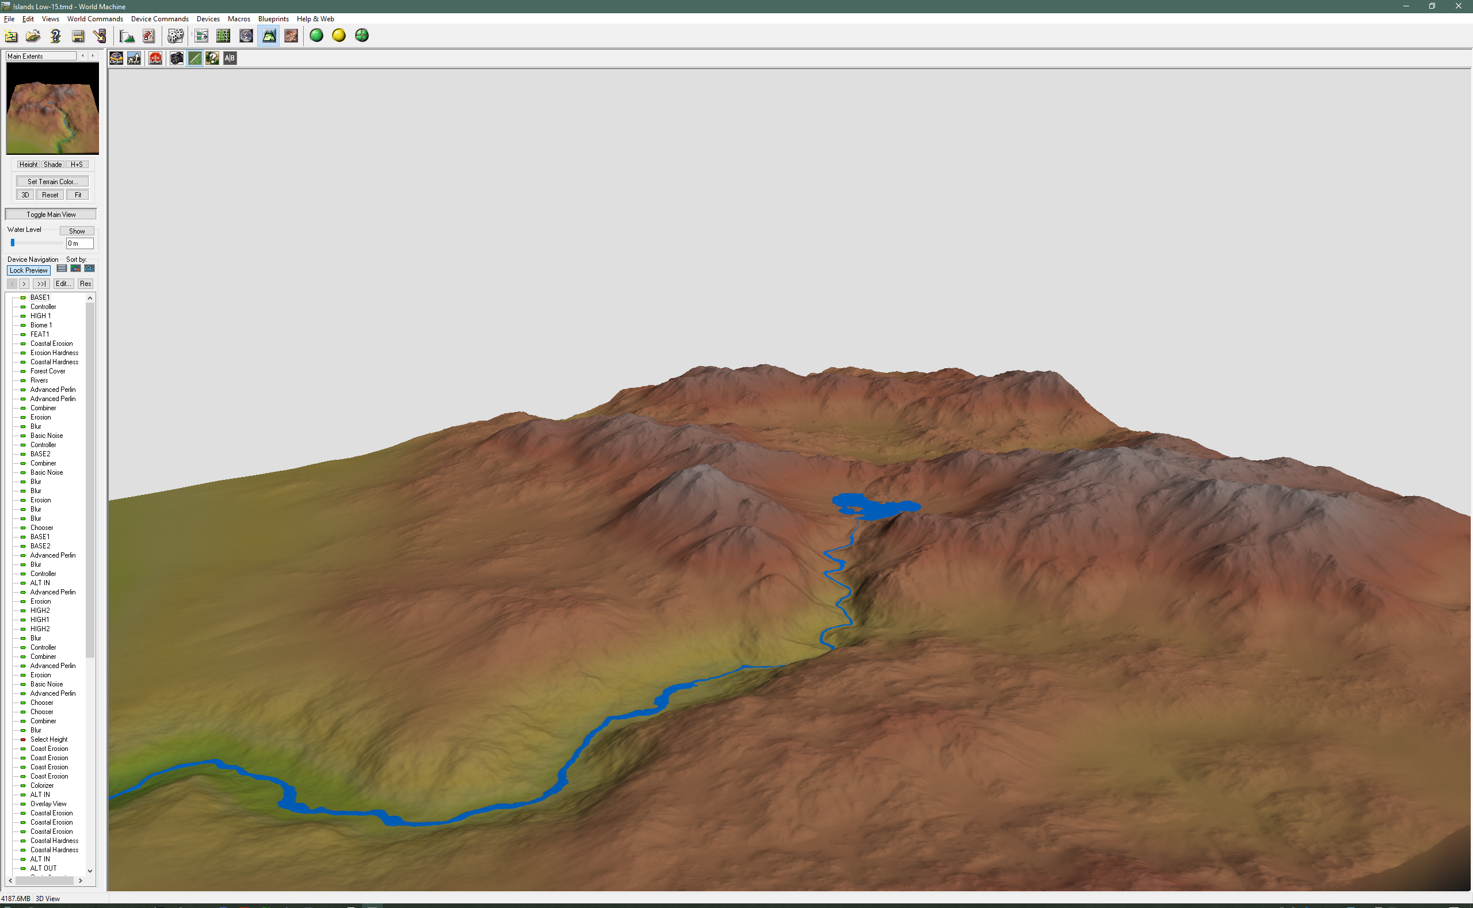
Task: Select the Orbit camera mode icon
Action: [116, 58]
